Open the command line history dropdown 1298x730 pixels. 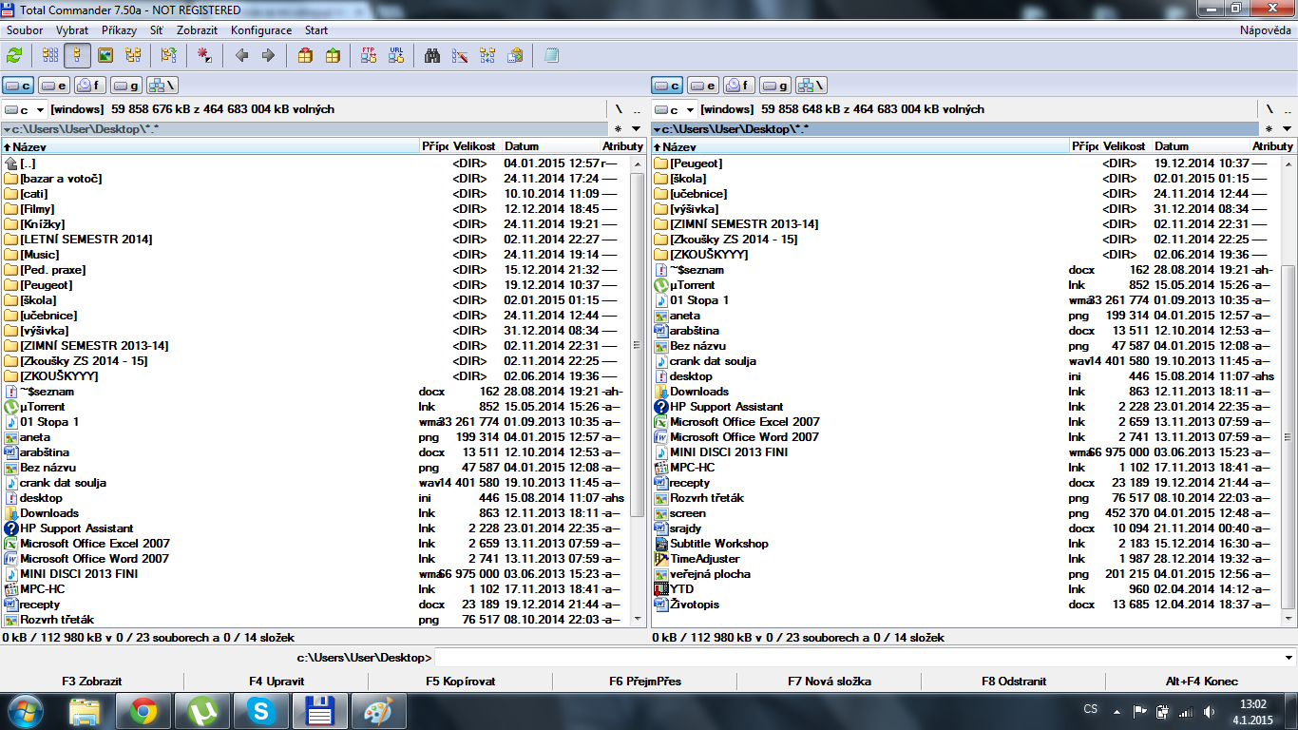pyautogui.click(x=1288, y=658)
